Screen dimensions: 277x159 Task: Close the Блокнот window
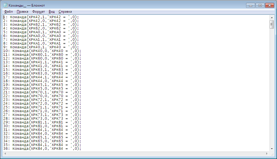(269, 5)
